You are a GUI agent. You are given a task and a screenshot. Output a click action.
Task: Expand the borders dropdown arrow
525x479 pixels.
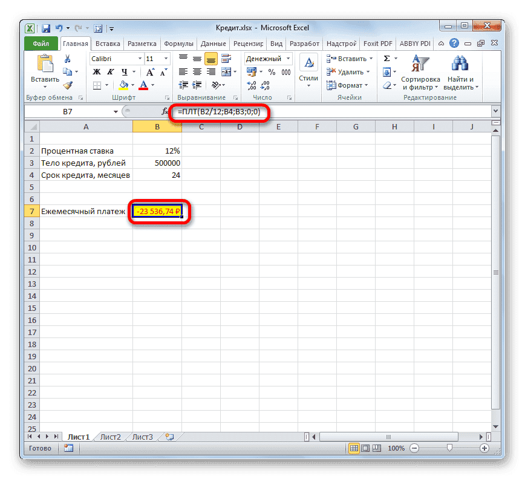[x=106, y=85]
